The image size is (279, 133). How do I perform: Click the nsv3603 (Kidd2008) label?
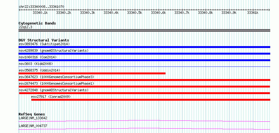[36, 64]
